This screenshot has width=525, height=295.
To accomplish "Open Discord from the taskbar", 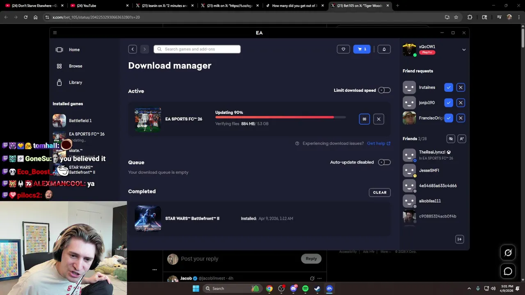I will (x=293, y=288).
